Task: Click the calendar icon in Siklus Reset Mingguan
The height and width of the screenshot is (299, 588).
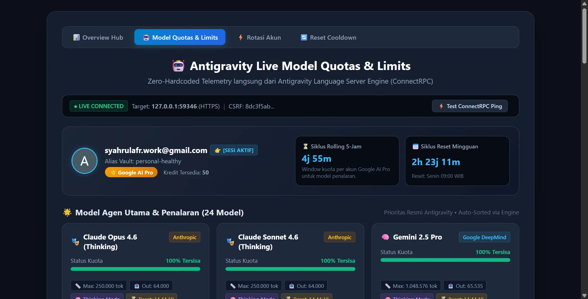Action: [416, 147]
